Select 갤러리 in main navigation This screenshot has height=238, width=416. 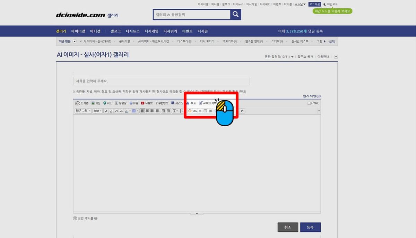(x=61, y=31)
